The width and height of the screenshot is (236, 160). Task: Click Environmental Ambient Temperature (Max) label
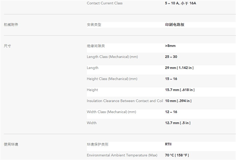click(x=122, y=155)
